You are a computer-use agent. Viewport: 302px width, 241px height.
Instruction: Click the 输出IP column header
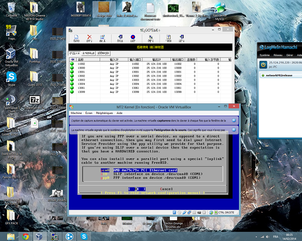pos(156,59)
